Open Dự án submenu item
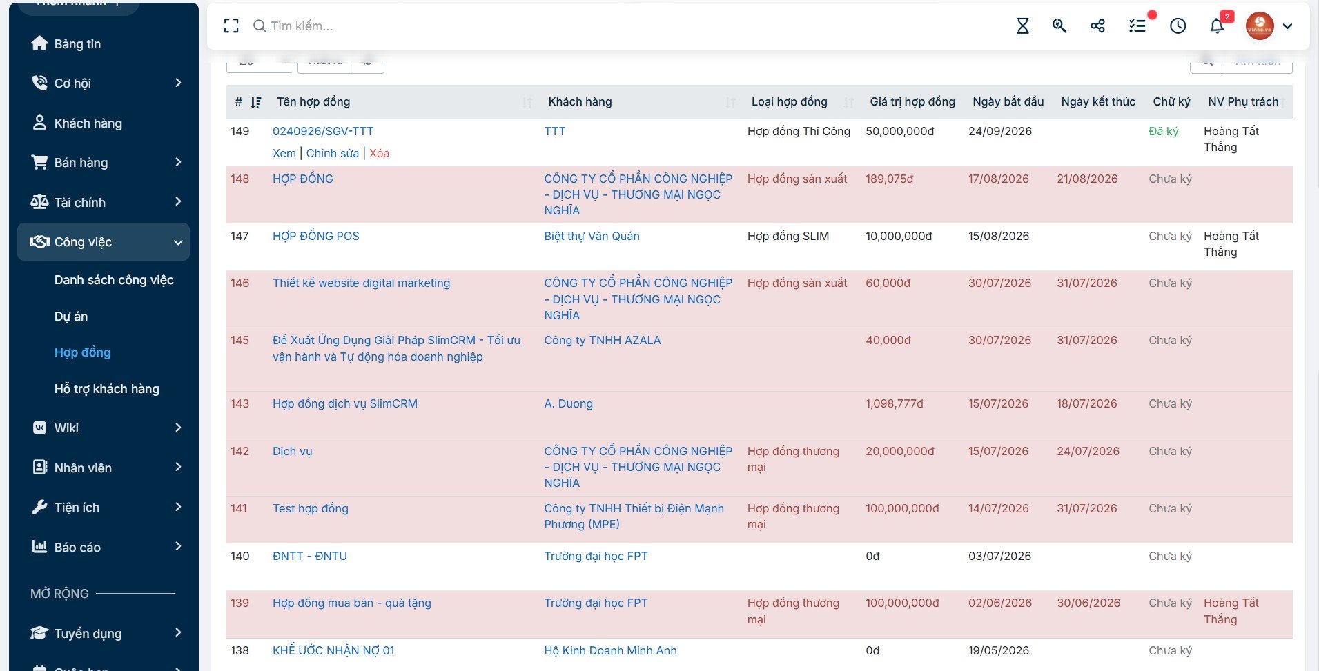Viewport: 1319px width, 671px height. pyautogui.click(x=71, y=317)
